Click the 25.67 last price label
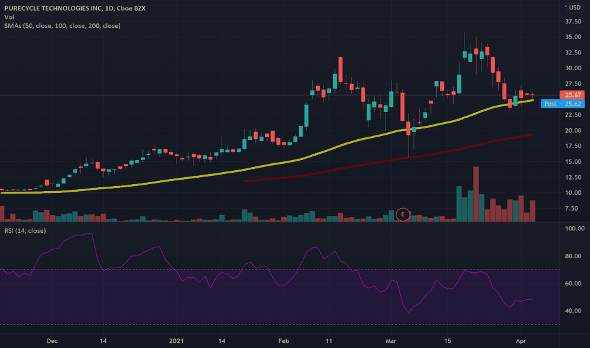 click(x=572, y=95)
